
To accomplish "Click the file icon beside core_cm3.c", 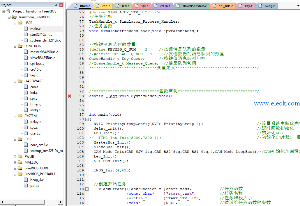I will [x=26, y=145].
